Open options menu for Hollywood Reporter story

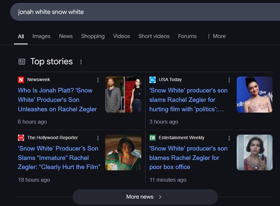pyautogui.click(x=98, y=138)
